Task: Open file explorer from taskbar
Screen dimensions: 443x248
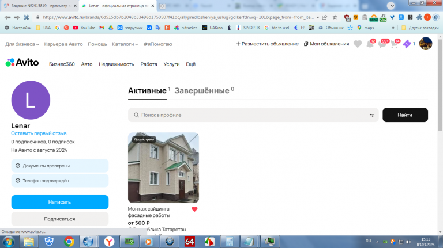Action: tap(28, 242)
